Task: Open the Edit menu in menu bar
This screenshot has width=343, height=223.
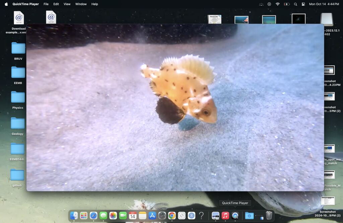Action: pyautogui.click(x=56, y=4)
